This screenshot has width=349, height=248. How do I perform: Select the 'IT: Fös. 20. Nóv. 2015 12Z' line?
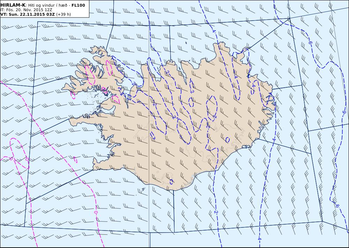(x=26, y=10)
